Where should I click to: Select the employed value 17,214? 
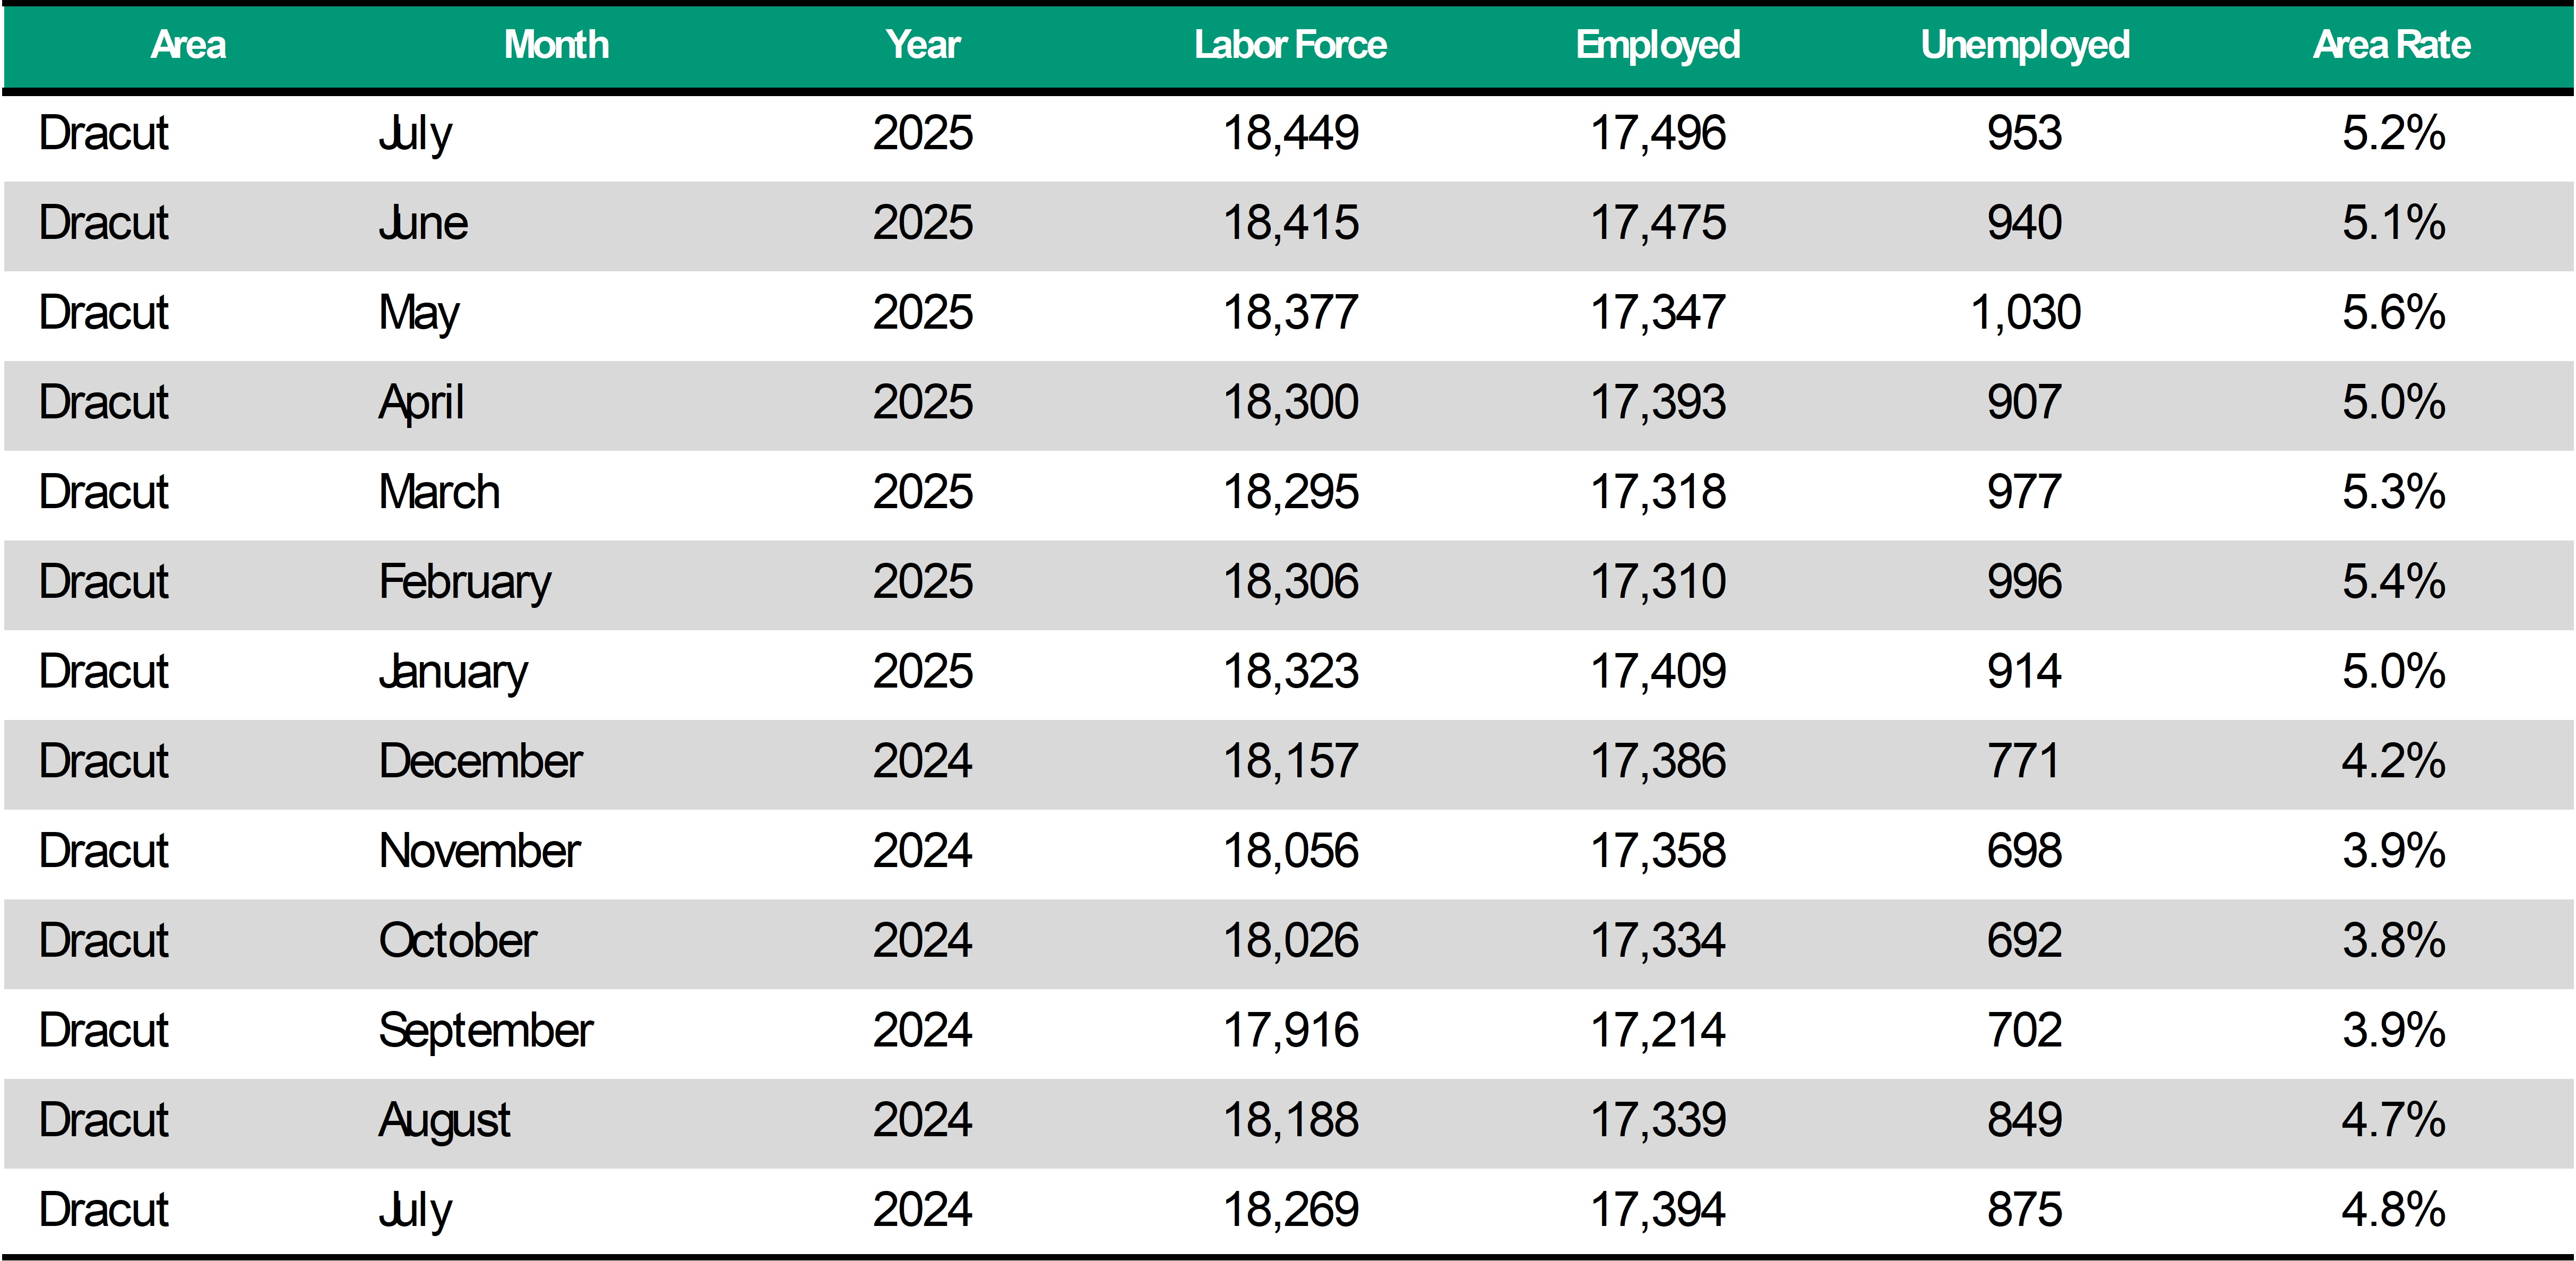pyautogui.click(x=1658, y=1031)
